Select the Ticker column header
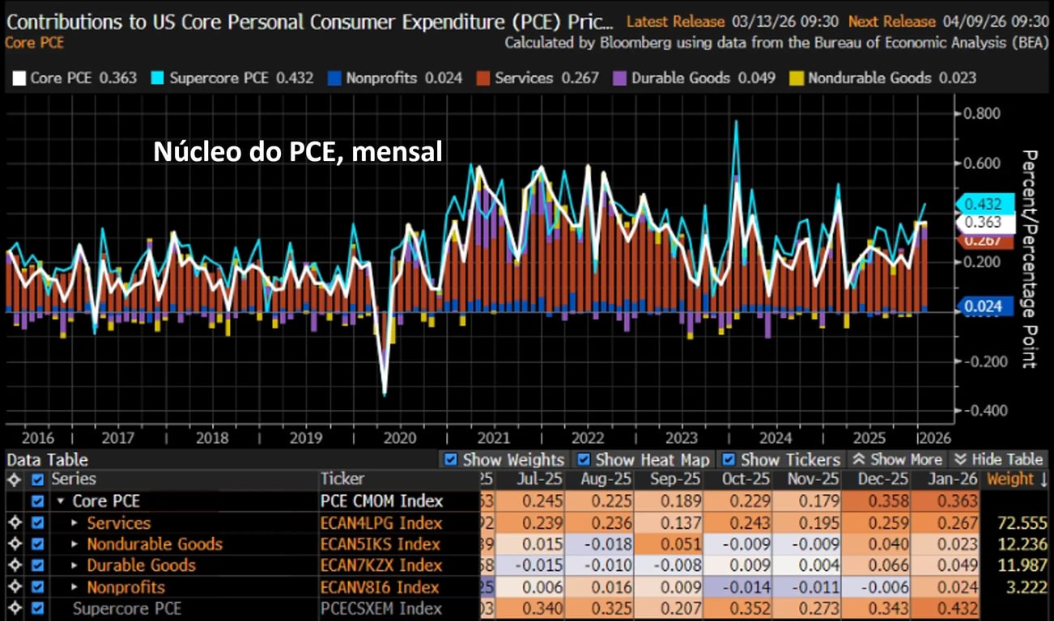The height and width of the screenshot is (621, 1054). pyautogui.click(x=342, y=479)
